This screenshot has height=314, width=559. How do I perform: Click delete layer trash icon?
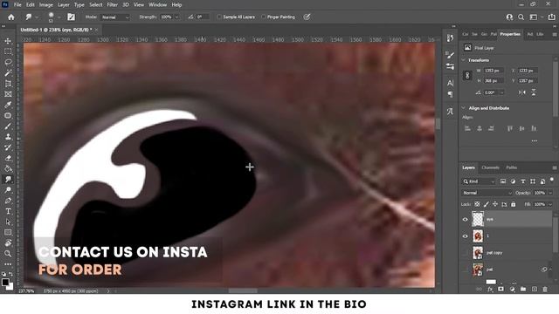click(545, 289)
